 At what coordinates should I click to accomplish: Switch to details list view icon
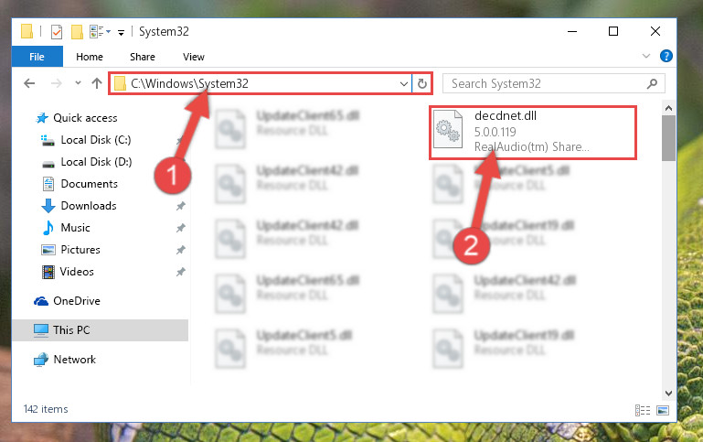[643, 410]
